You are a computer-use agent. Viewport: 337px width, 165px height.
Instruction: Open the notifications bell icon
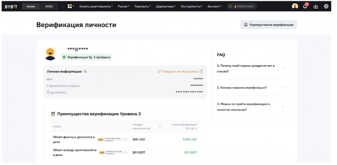coord(305,6)
